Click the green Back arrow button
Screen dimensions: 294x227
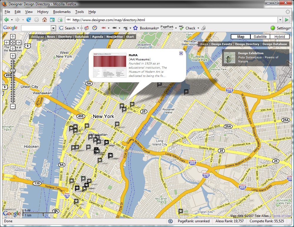6,20
